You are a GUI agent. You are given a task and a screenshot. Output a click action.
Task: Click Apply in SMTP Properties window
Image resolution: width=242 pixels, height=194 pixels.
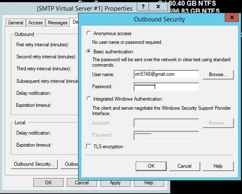pyautogui.click(x=116, y=183)
